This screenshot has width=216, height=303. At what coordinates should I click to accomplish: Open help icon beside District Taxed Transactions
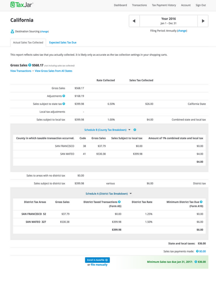point(119,202)
